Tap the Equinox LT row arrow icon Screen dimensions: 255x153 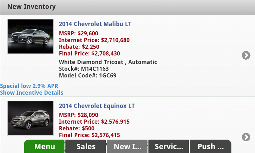(x=246, y=137)
